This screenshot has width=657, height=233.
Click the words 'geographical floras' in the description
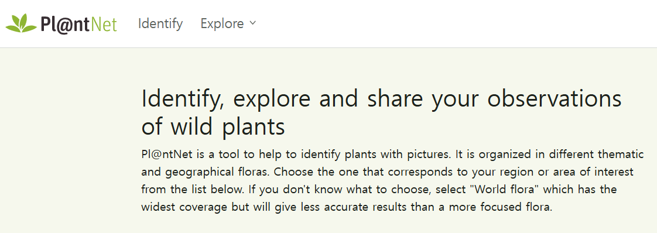point(217,172)
